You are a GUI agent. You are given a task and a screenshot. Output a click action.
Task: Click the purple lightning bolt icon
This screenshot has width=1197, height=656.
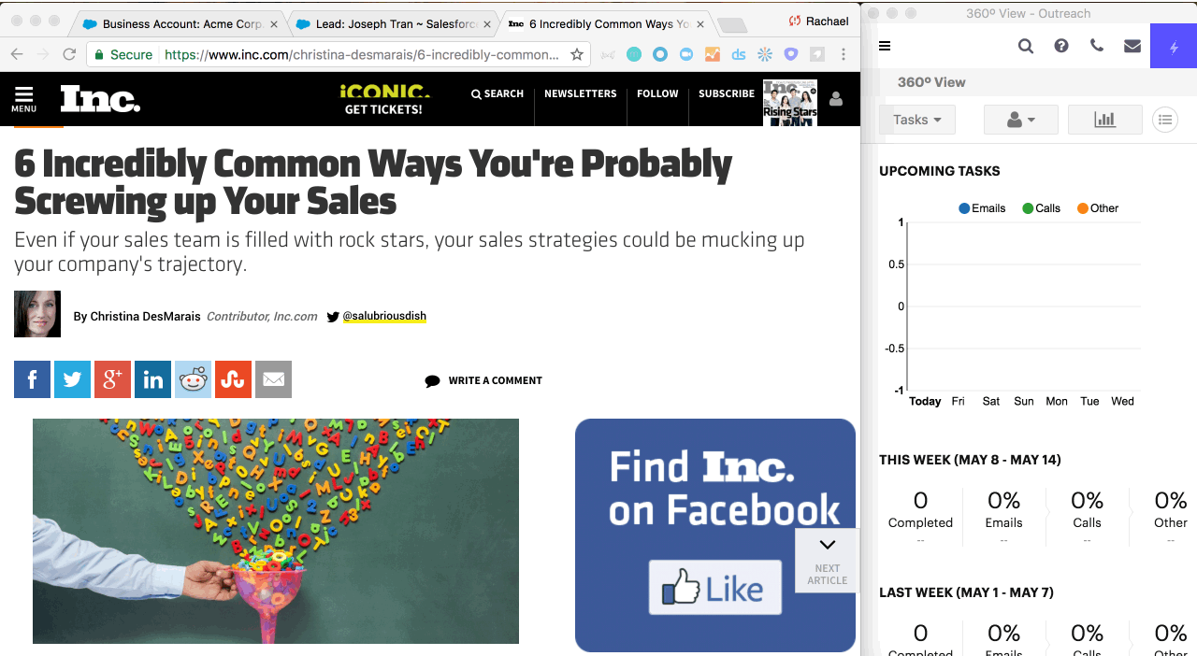pyautogui.click(x=1174, y=47)
